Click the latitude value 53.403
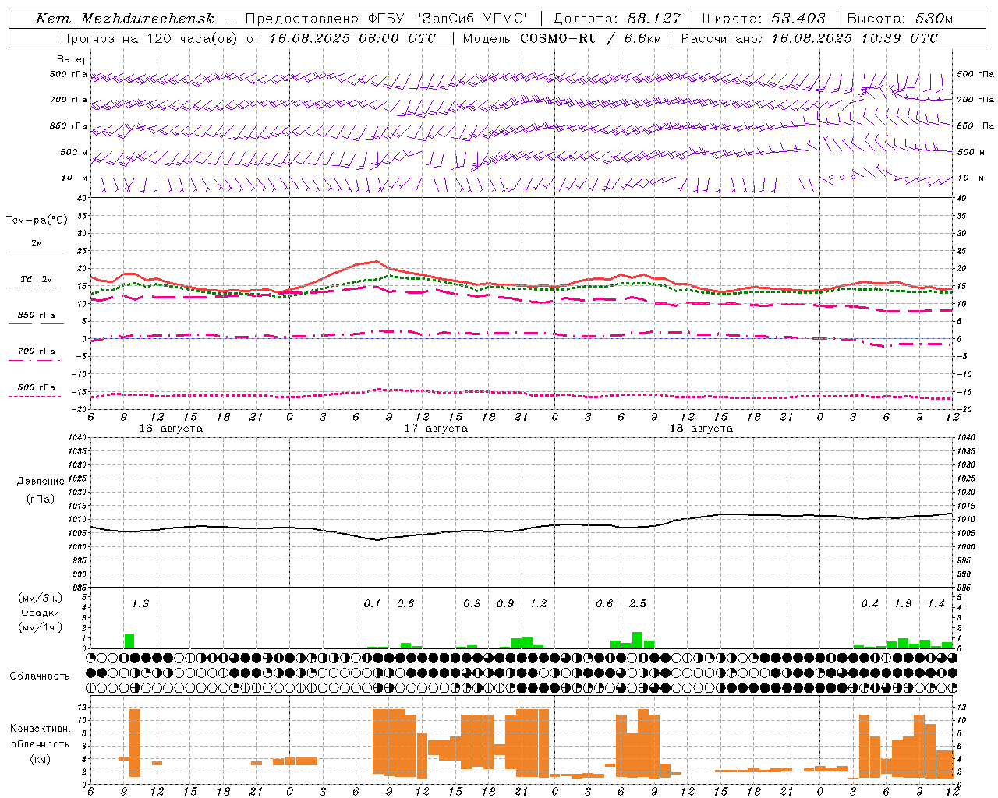 point(798,19)
